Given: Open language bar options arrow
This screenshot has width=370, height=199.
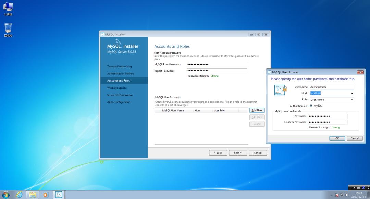Looking at the screenshot, I should click(x=368, y=188).
